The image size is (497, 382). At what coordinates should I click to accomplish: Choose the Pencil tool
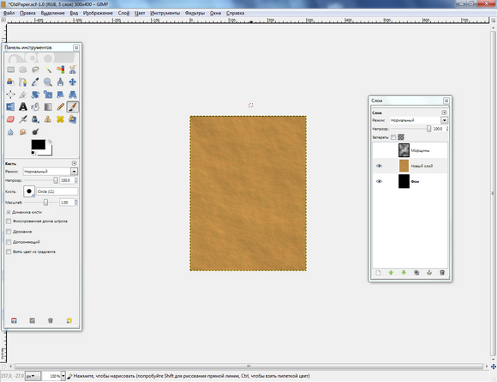pos(60,107)
